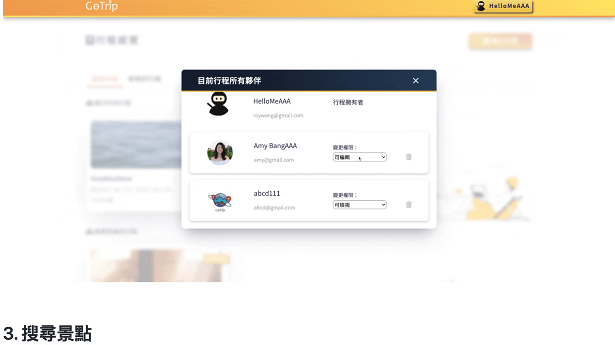The width and height of the screenshot is (615, 345).
Task: Open the HelloMeAAA user menu in header
Action: coord(508,6)
